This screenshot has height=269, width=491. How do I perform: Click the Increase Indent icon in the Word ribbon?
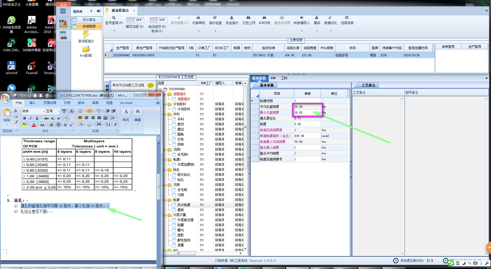(x=114, y=111)
